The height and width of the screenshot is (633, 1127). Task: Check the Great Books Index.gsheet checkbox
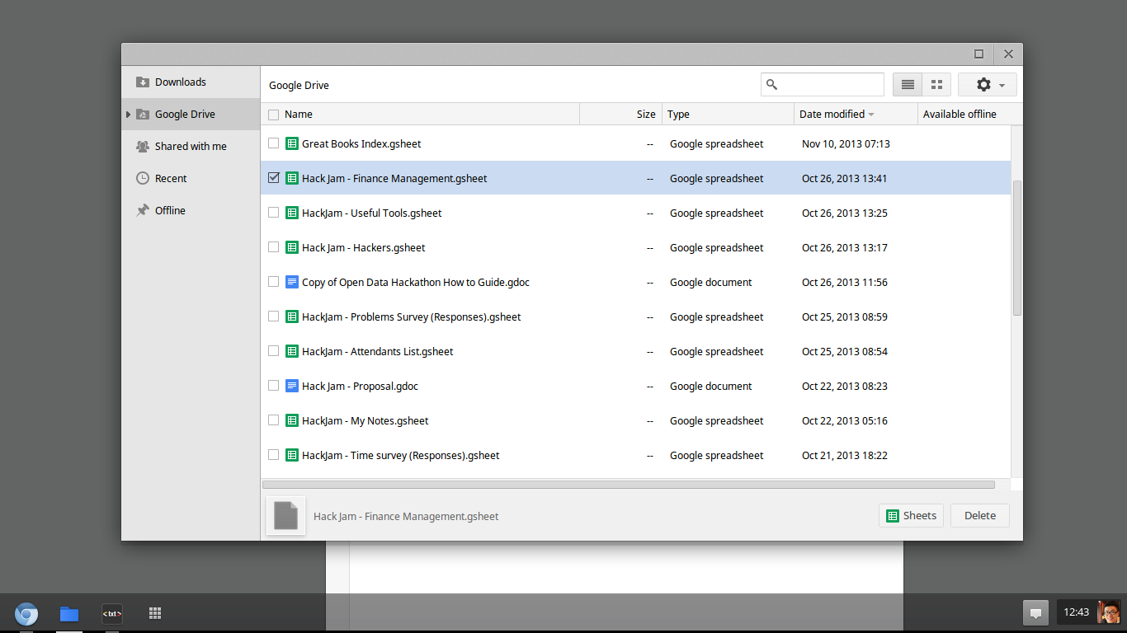[273, 143]
